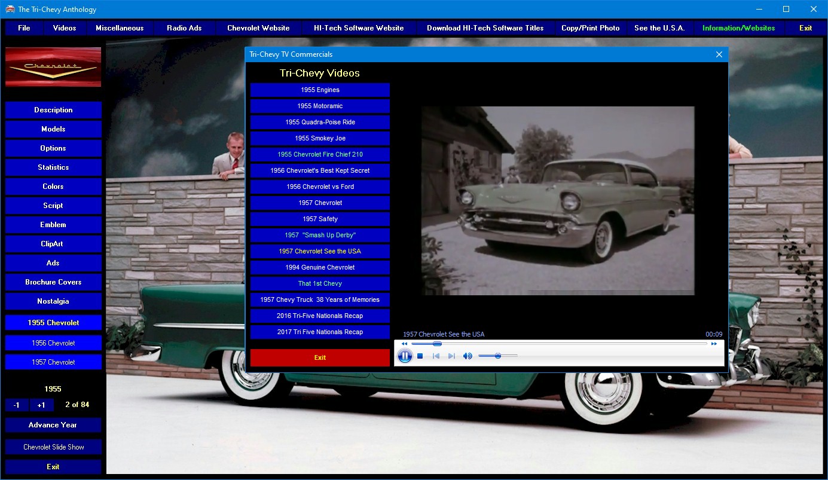Open Chevrolet Website menu item

tap(258, 28)
